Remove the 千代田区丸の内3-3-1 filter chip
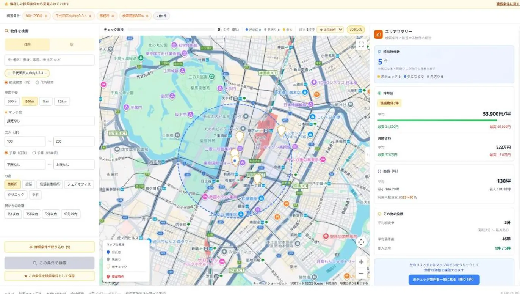Viewport: 520px width, 294px height. (90, 16)
